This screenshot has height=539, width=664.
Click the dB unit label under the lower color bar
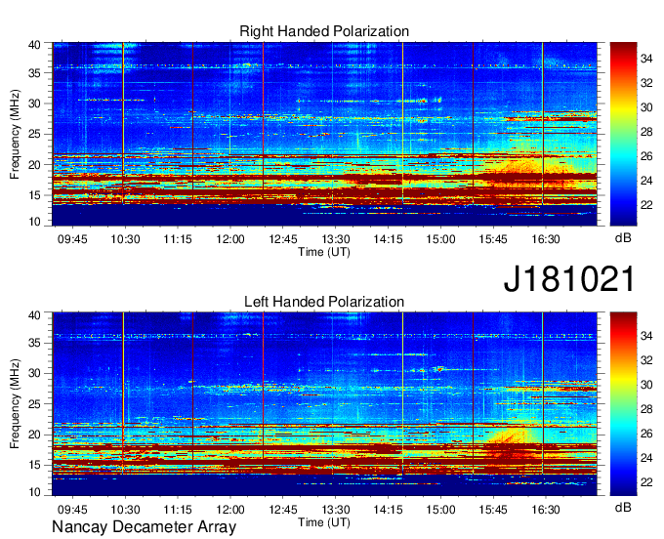pos(623,507)
